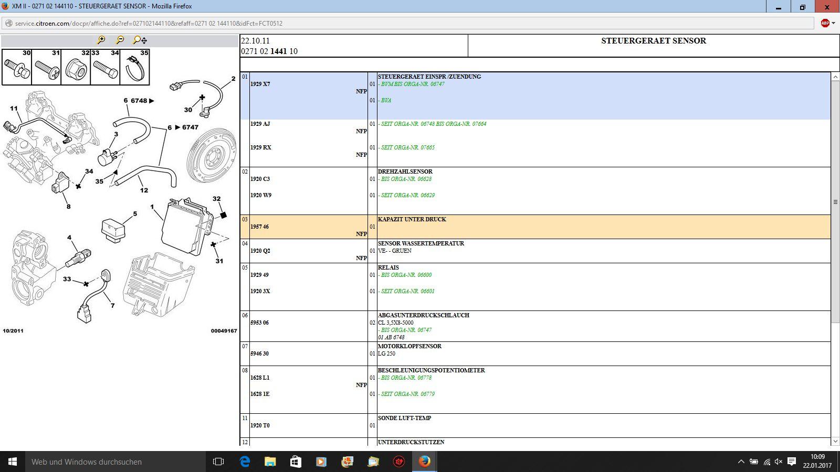Click part number 1920 C3

point(260,179)
